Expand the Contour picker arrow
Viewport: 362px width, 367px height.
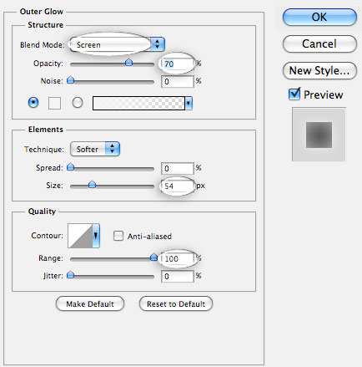point(96,236)
